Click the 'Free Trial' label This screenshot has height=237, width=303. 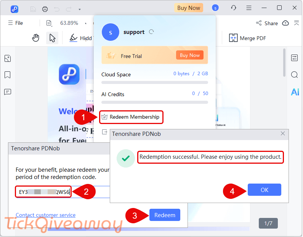(131, 56)
